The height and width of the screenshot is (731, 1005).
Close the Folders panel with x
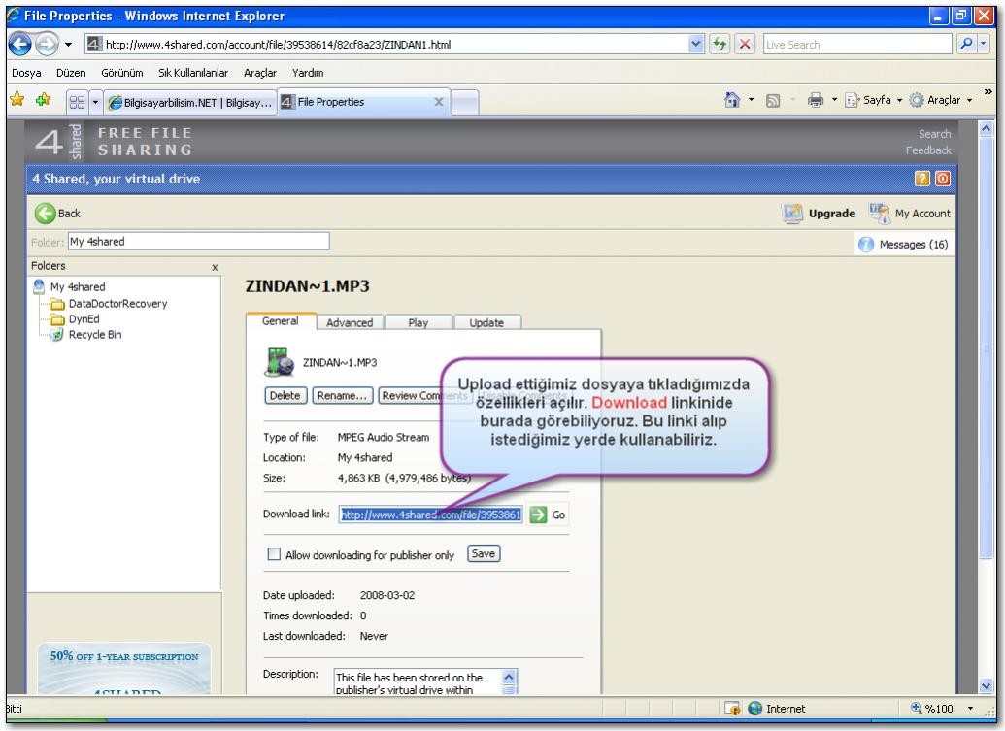tap(215, 267)
